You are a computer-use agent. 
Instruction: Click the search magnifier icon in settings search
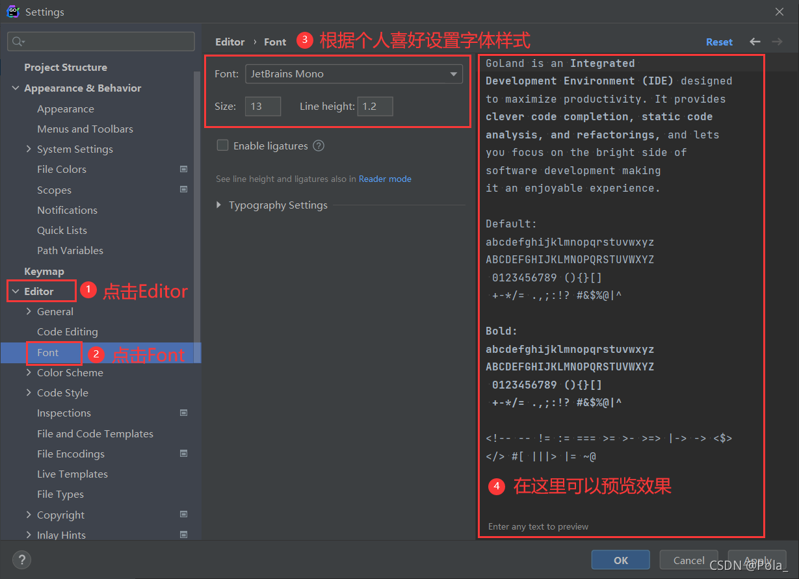18,42
